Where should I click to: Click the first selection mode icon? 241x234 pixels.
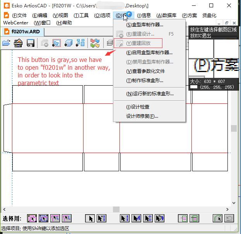pyautogui.click(x=32, y=219)
